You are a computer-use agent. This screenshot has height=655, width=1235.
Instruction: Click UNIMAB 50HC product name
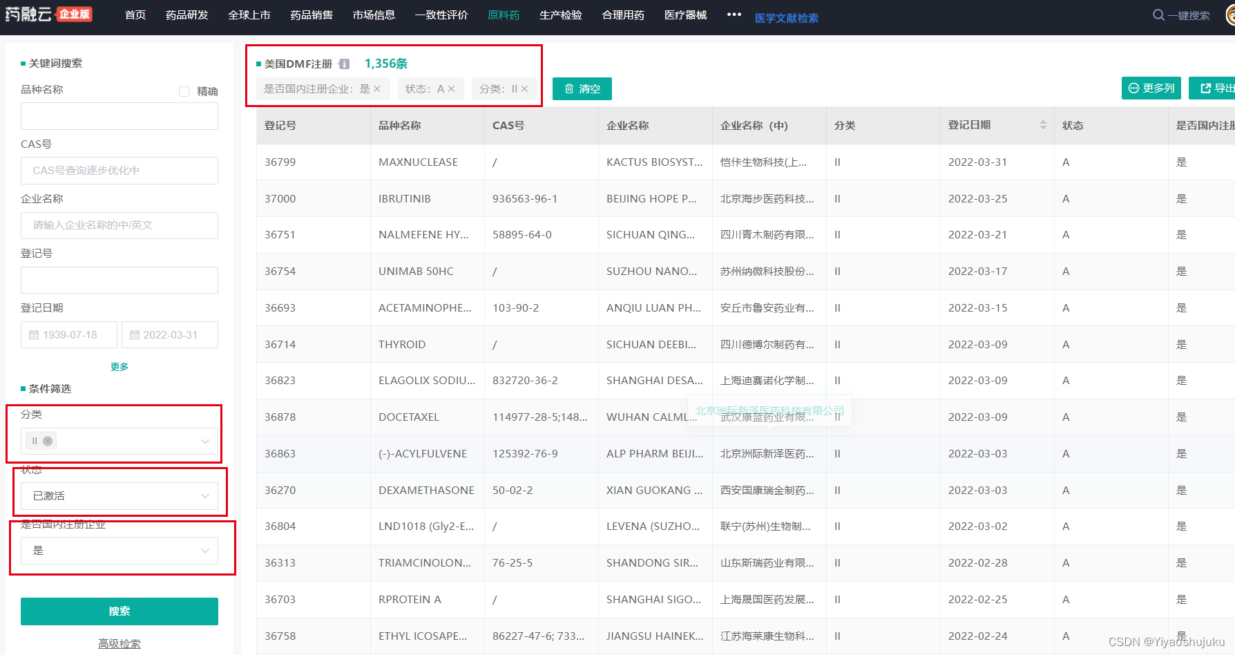(x=416, y=271)
